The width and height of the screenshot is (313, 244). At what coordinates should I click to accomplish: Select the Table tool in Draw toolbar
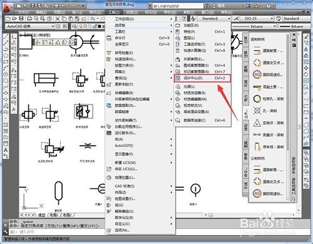[x=6, y=144]
